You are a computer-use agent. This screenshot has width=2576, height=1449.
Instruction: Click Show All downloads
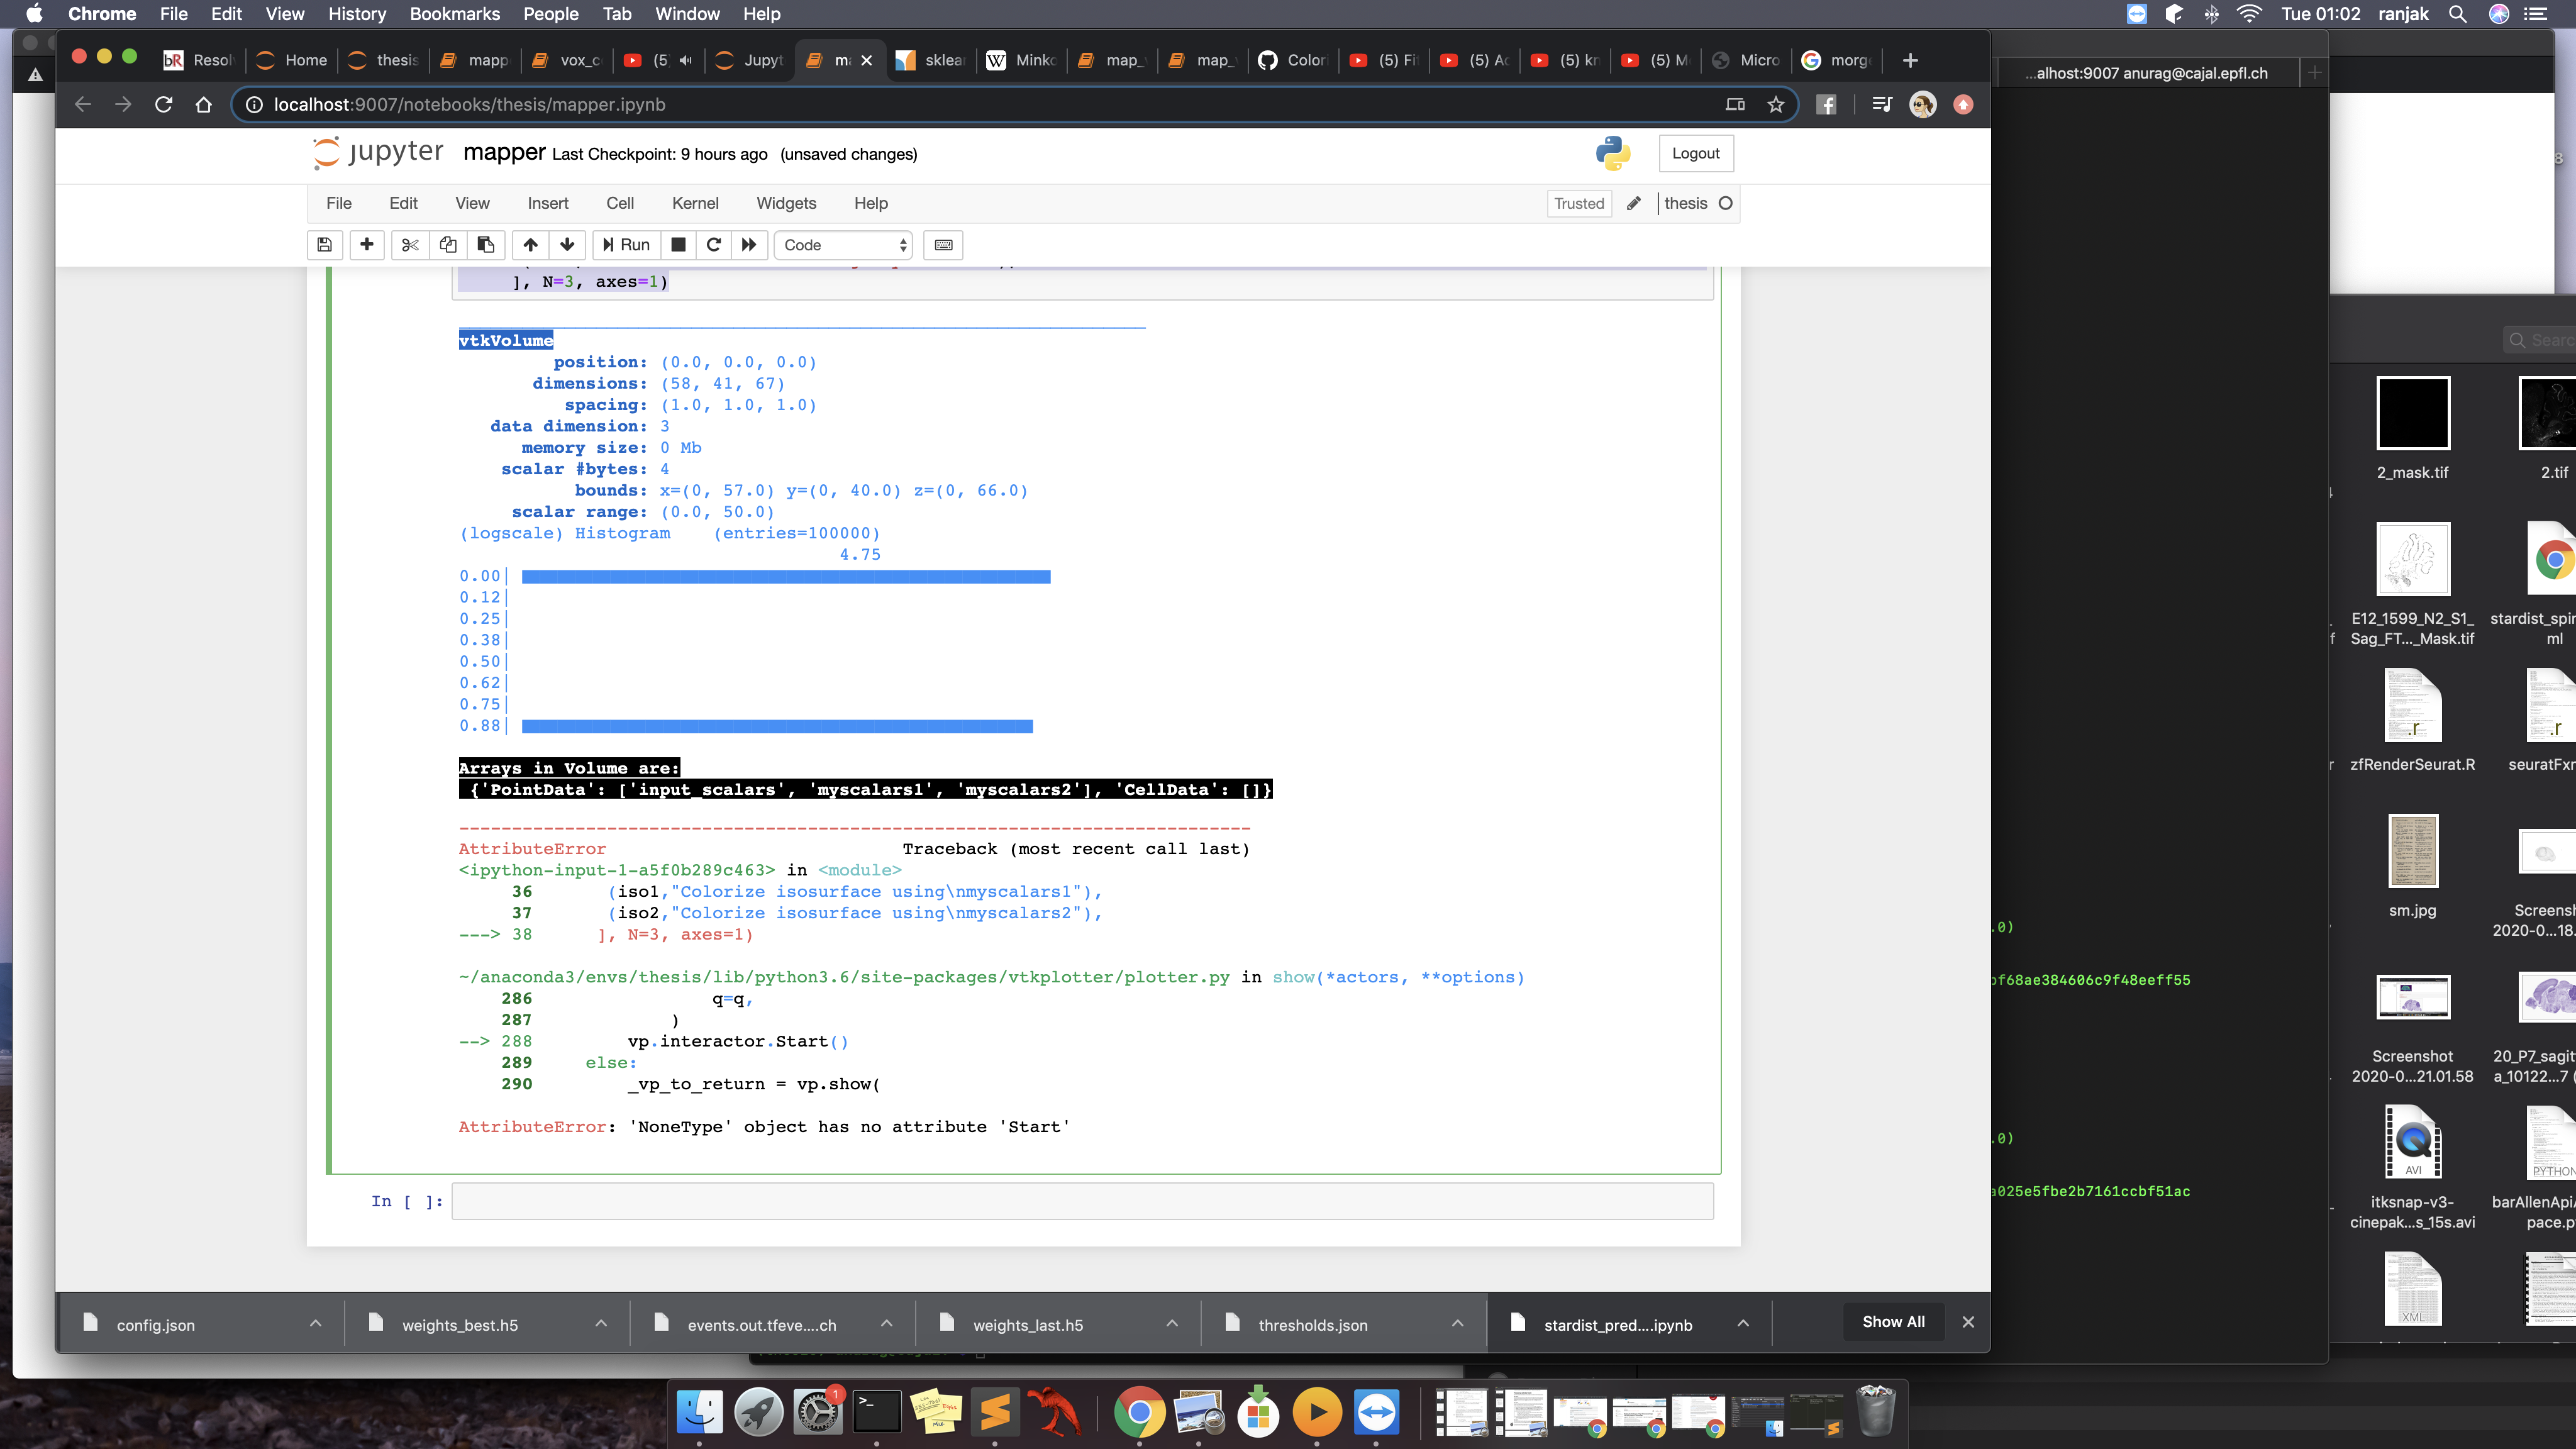(1893, 1322)
